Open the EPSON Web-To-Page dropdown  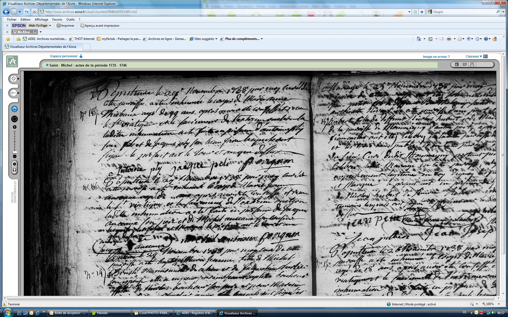coord(50,26)
